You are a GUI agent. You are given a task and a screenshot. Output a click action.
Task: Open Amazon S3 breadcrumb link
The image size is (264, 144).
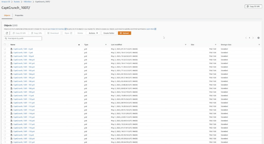coord(6,2)
